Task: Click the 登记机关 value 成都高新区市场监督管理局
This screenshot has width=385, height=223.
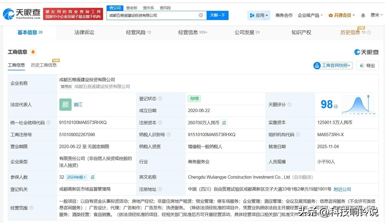Action: pos(85,189)
